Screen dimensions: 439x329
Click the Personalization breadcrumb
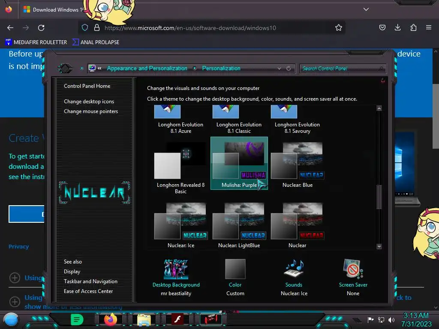pos(221,68)
